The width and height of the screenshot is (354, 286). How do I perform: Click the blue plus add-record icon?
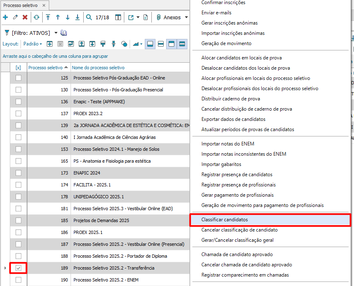pyautogui.click(x=5, y=17)
